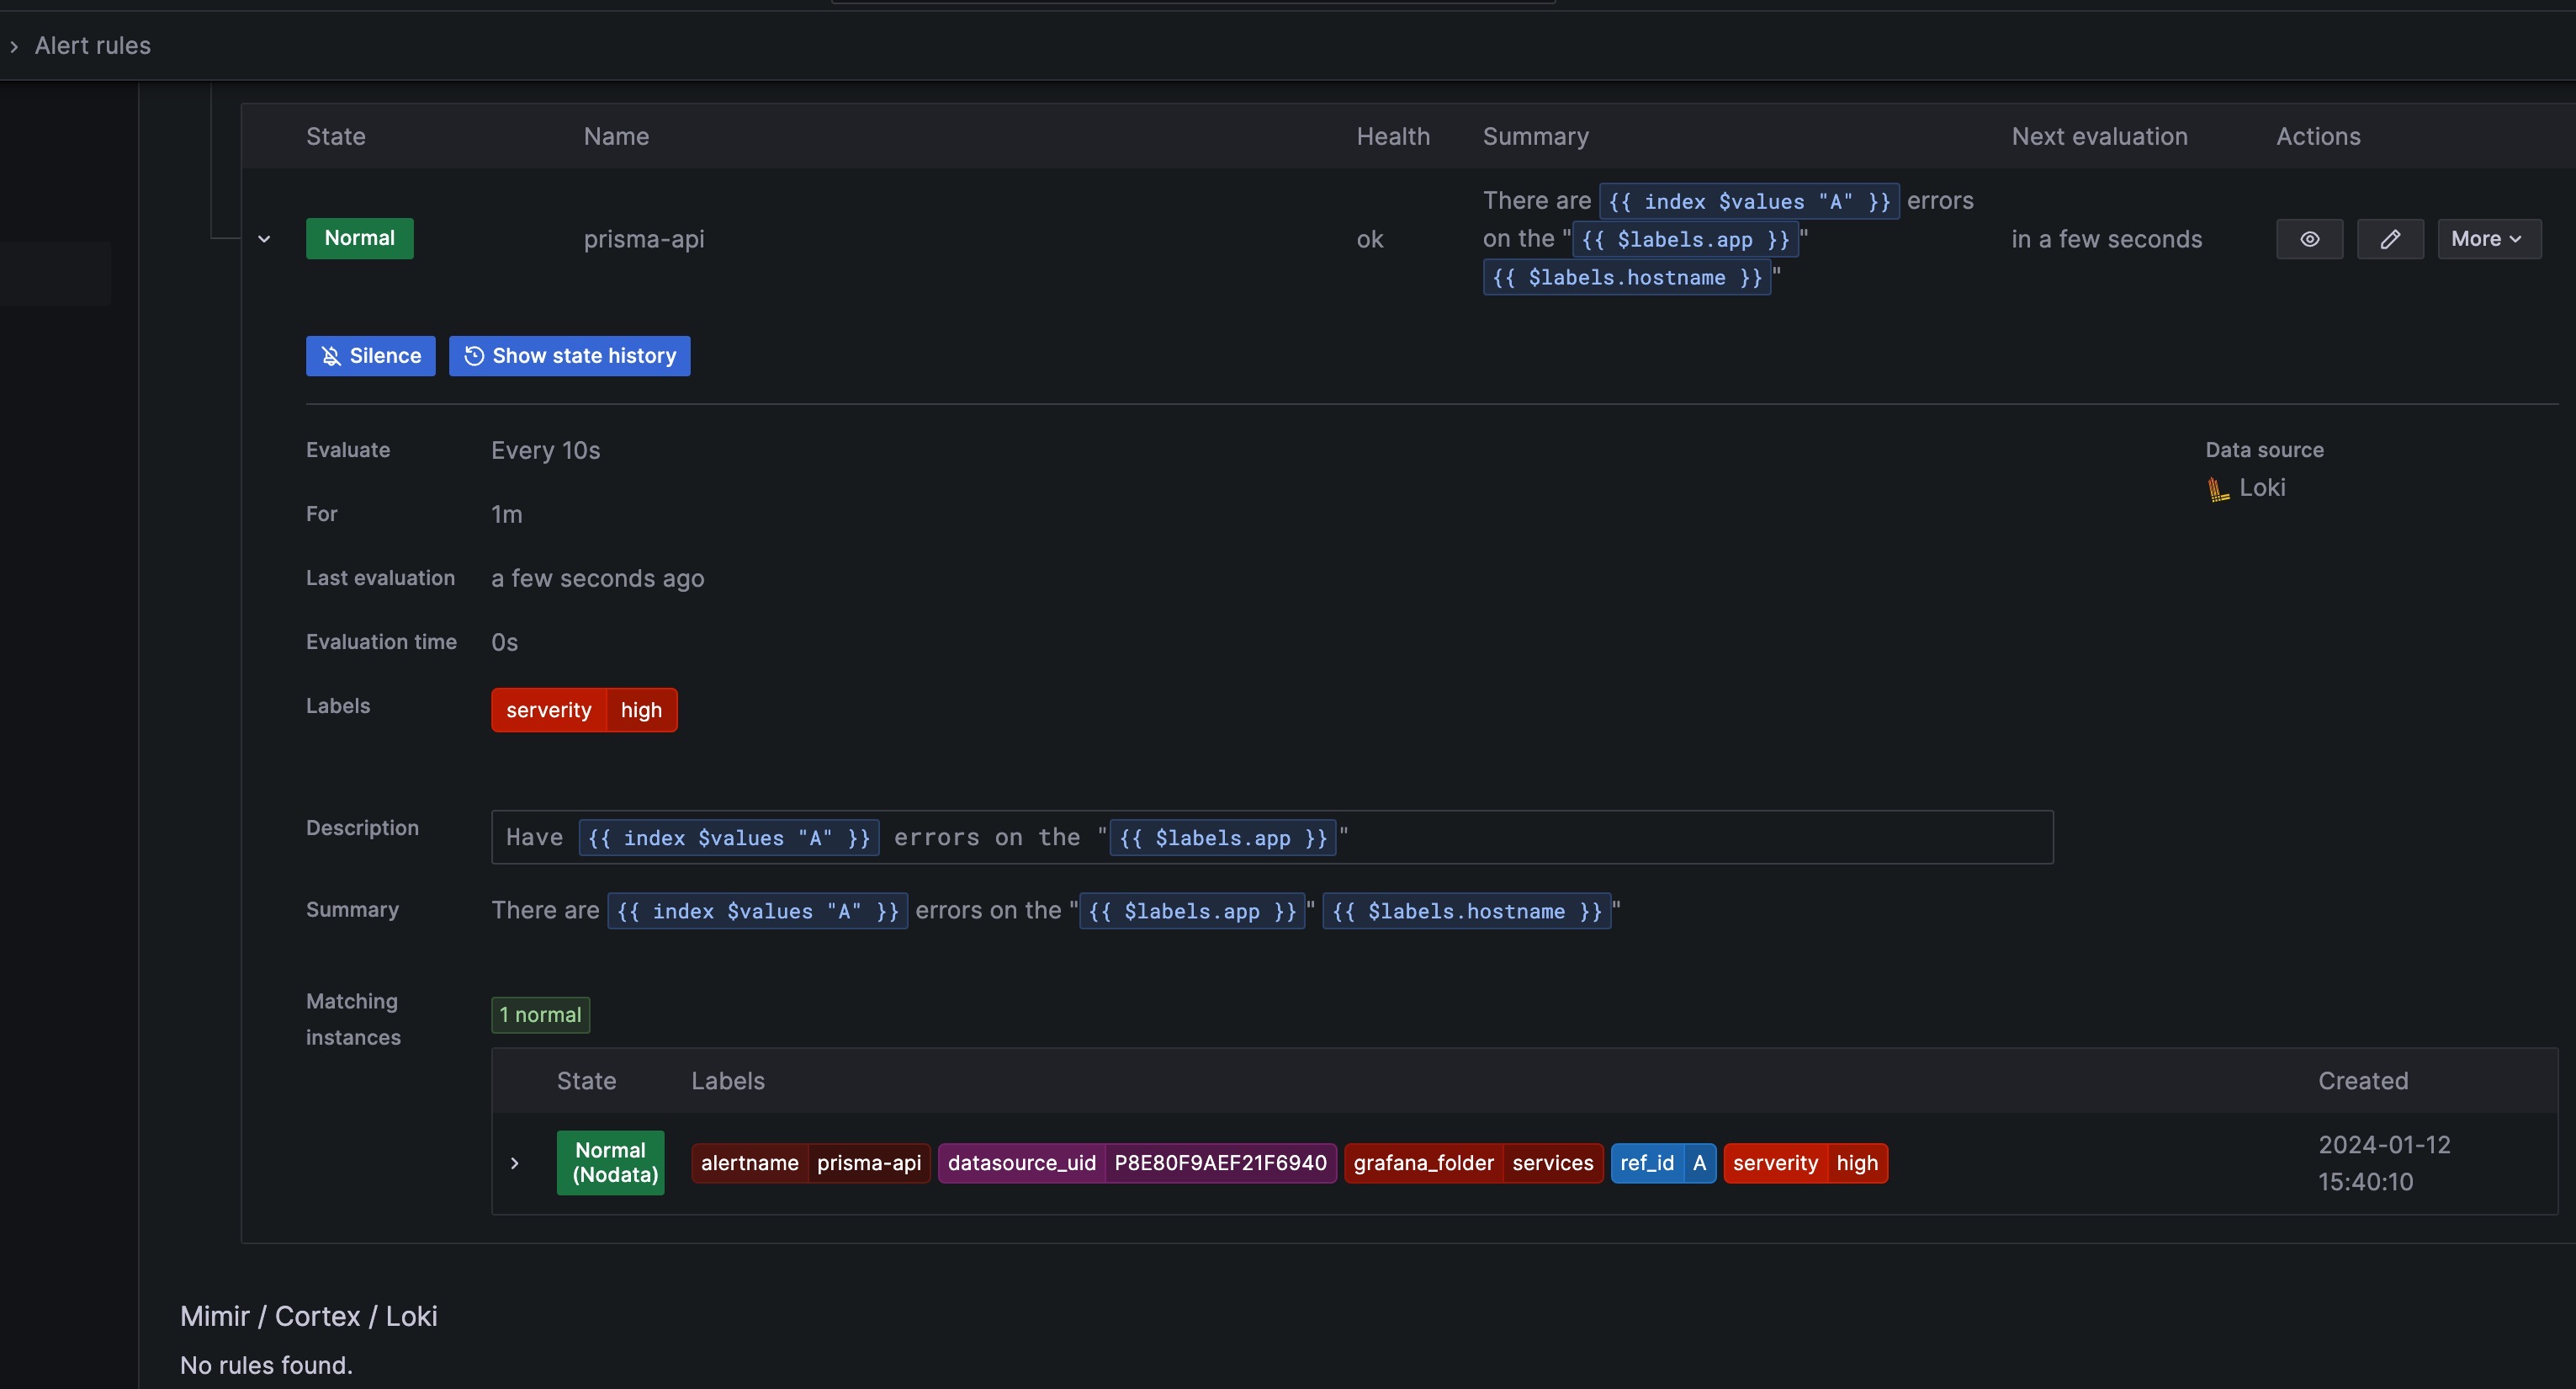Click the Loki data source icon

point(2218,488)
